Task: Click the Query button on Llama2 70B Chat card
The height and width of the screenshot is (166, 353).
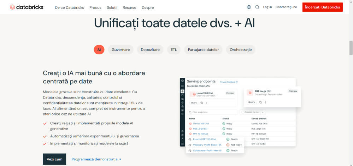Action: 194,103
